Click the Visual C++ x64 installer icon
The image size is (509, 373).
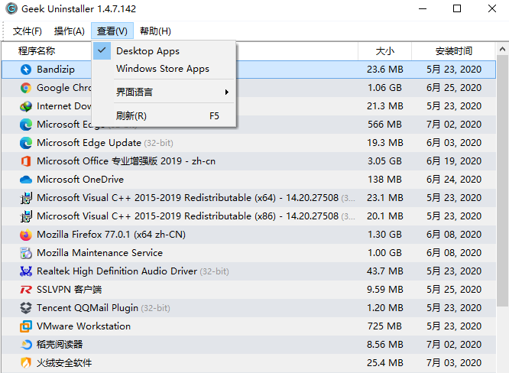[x=26, y=198]
